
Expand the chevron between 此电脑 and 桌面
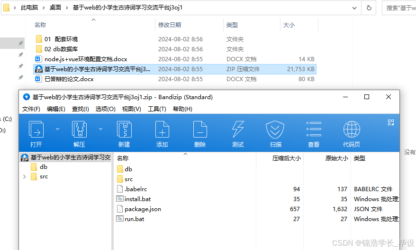tap(44, 8)
